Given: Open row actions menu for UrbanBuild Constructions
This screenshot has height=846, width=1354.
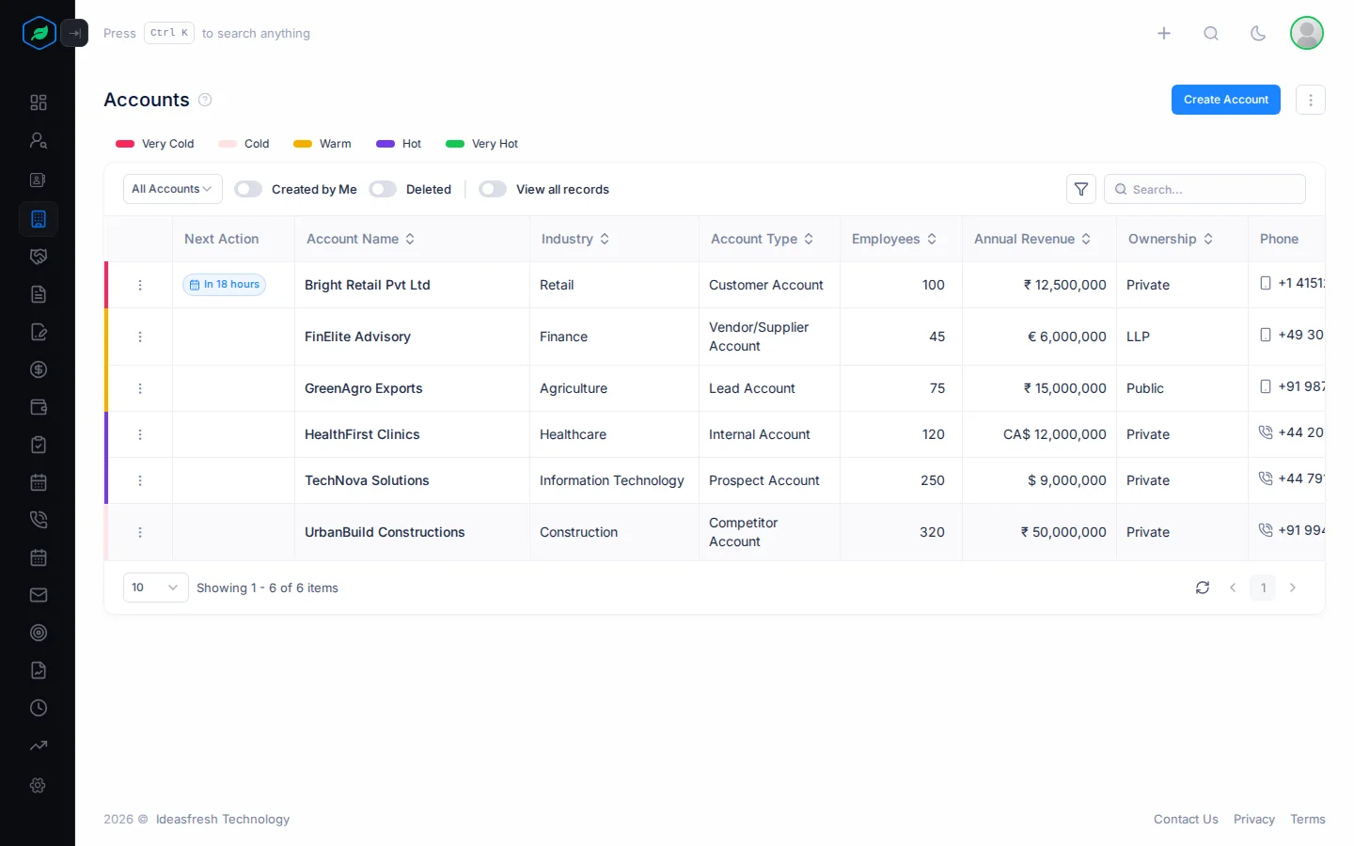Looking at the screenshot, I should [x=140, y=532].
